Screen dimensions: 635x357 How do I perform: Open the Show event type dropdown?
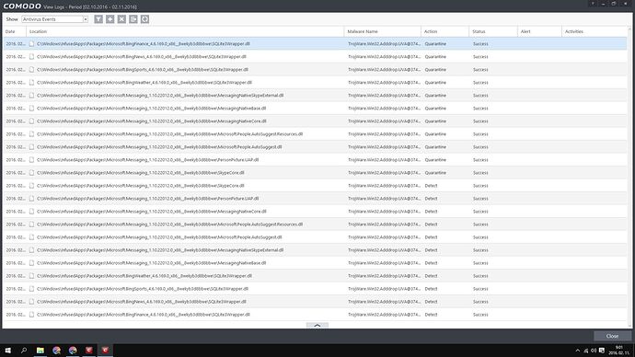coord(54,19)
